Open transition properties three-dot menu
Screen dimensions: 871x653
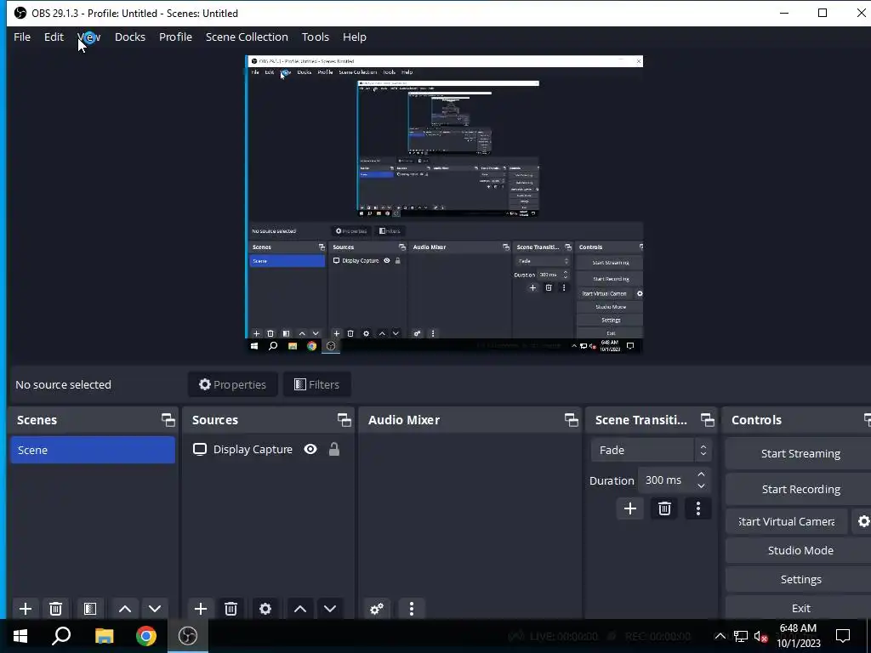pos(698,508)
